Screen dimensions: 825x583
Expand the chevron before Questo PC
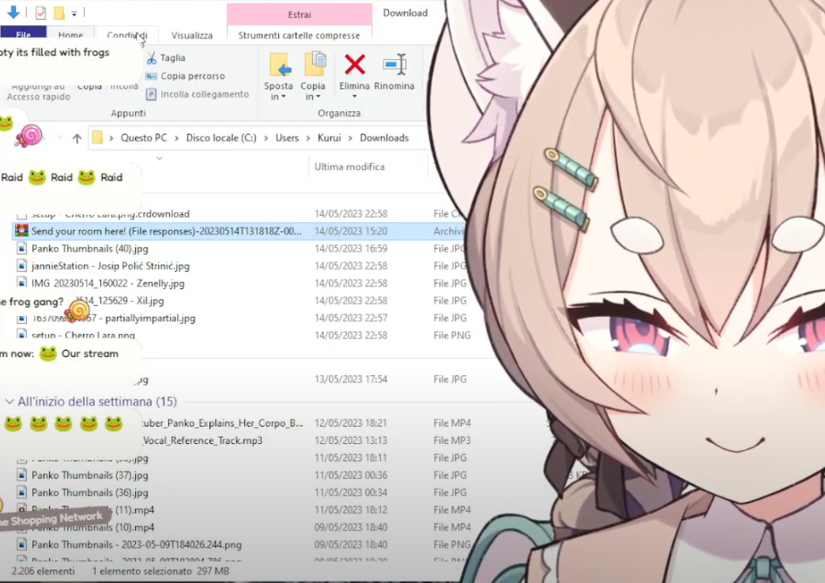point(111,138)
